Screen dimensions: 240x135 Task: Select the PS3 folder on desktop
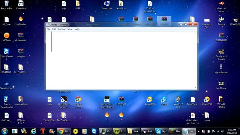[x=78, y=5]
